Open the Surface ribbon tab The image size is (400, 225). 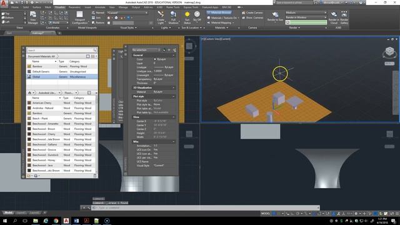(37, 7)
